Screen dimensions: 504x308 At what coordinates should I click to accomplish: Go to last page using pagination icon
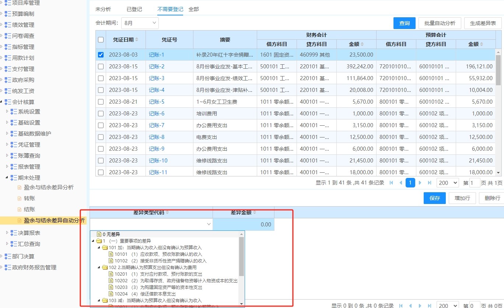click(430, 183)
